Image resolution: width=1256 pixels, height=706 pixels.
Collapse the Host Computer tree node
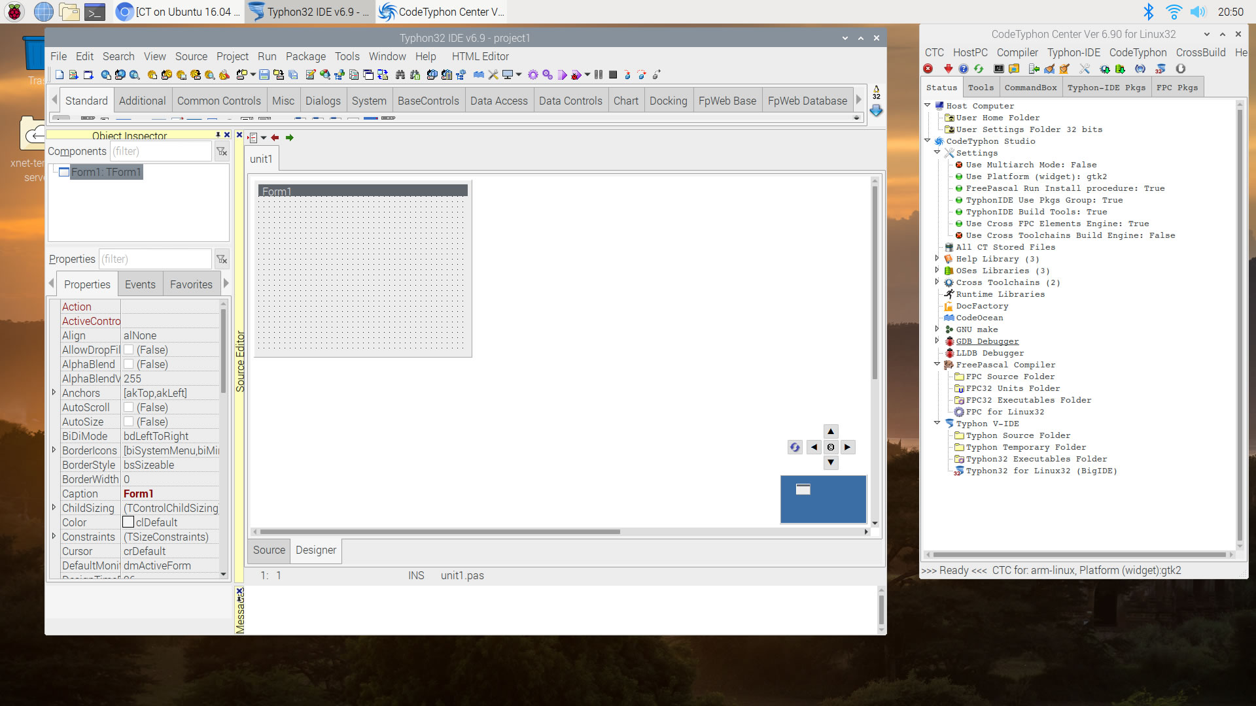click(928, 105)
